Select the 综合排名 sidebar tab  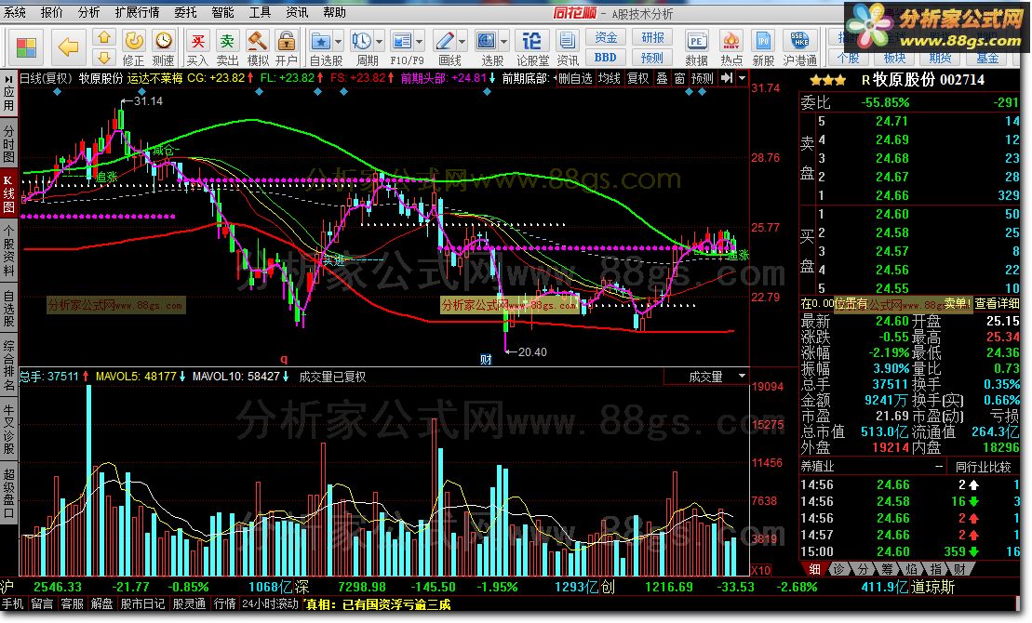point(8,365)
